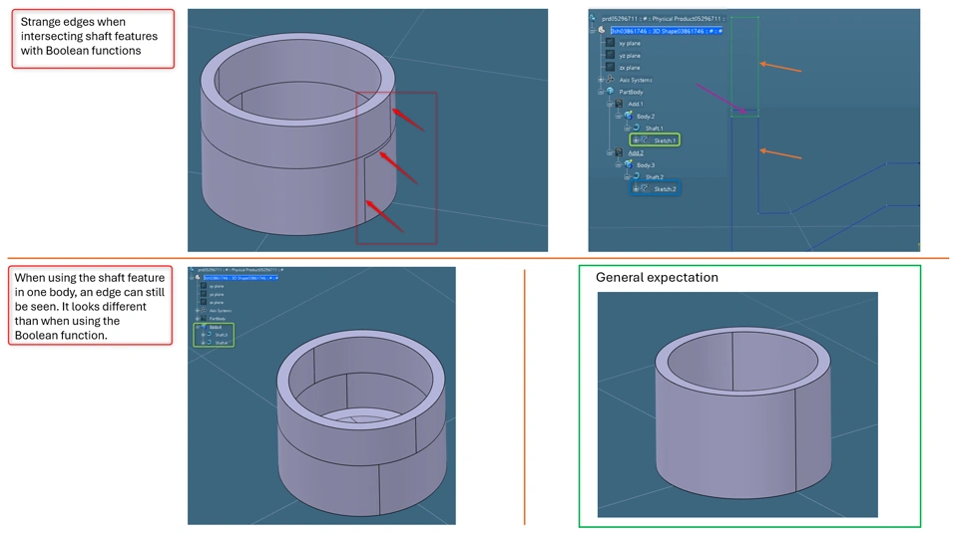The image size is (958, 533).
Task: Click the 'General expectation' heading
Action: point(657,278)
